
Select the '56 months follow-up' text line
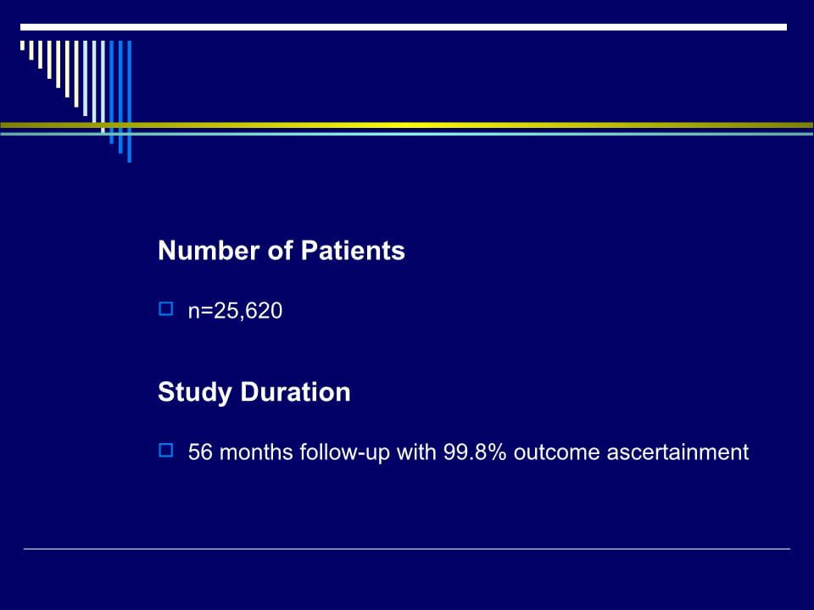(x=468, y=452)
